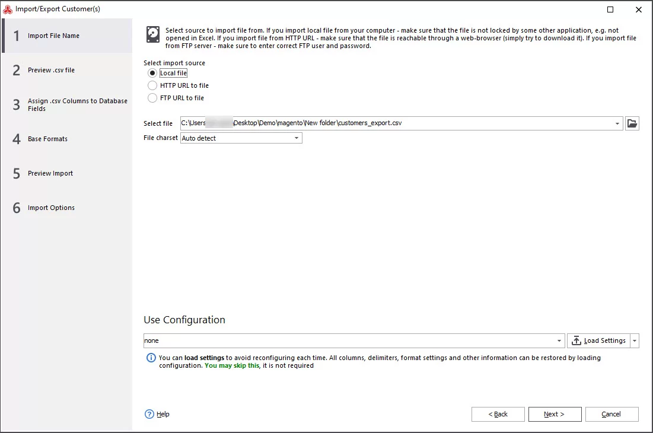
Task: Close the import wizard window
Action: pyautogui.click(x=638, y=9)
